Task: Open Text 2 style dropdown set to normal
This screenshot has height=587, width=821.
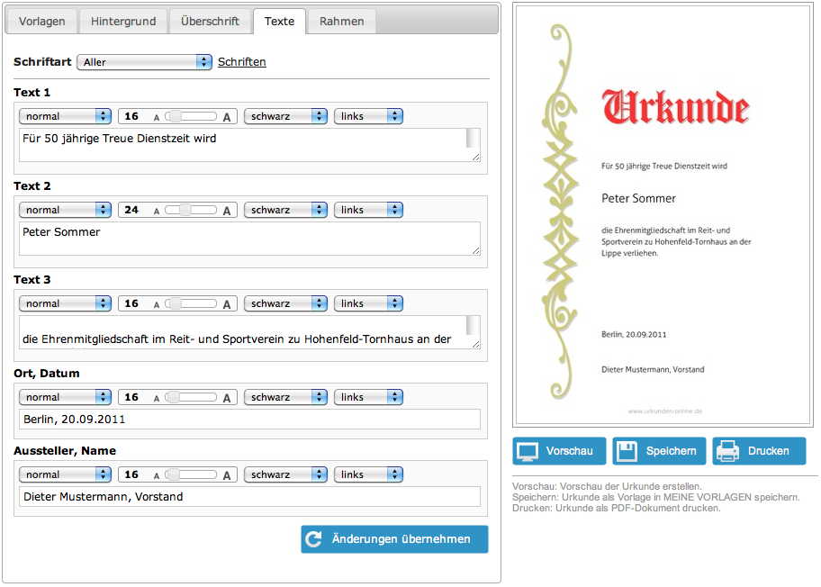Action: point(65,210)
